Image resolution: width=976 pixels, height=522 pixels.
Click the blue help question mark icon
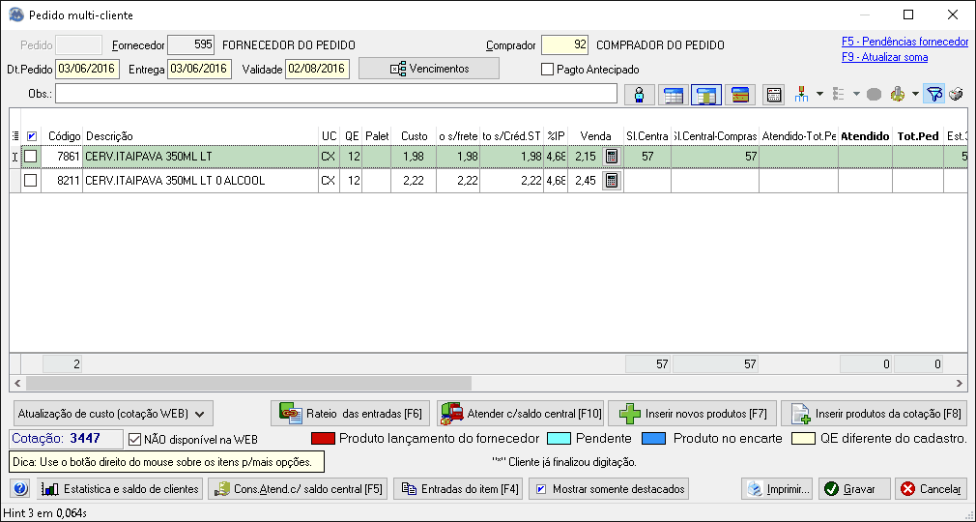click(20, 489)
